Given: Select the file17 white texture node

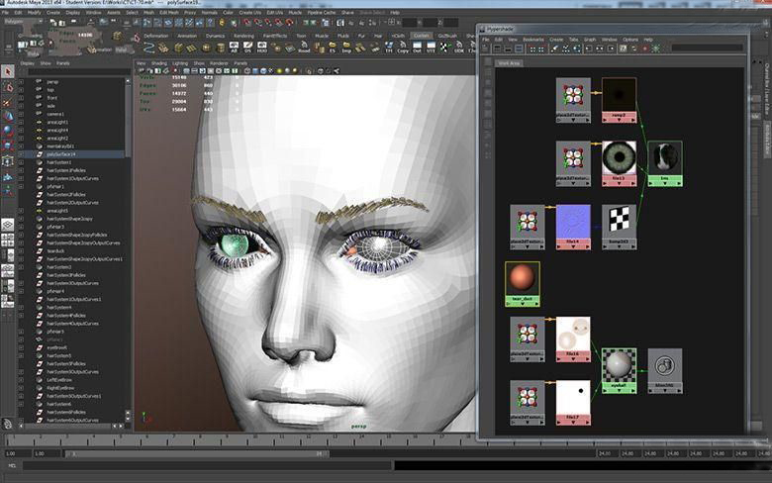Looking at the screenshot, I should [573, 403].
